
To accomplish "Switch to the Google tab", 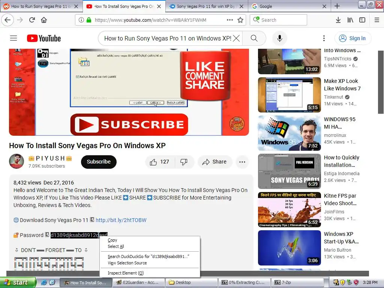I will click(286, 6).
